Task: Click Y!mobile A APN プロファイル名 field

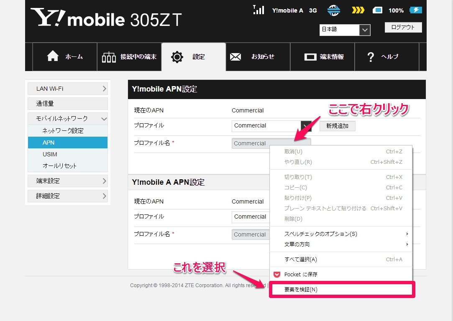Action: [x=251, y=234]
